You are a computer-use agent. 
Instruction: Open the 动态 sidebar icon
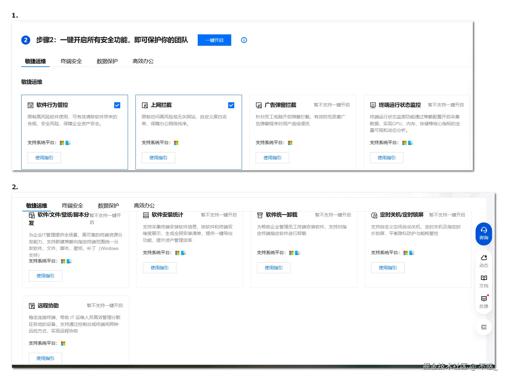[484, 261]
